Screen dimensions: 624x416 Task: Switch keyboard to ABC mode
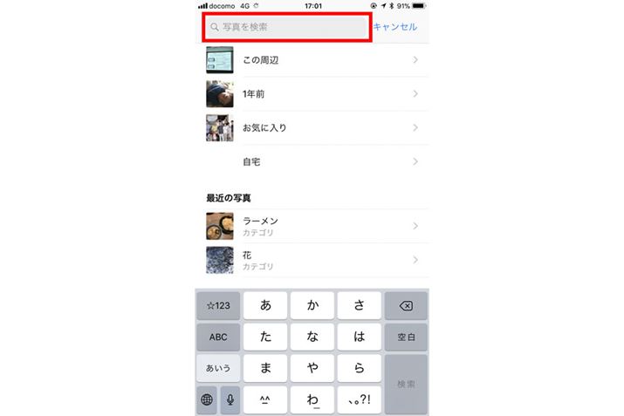pyautogui.click(x=218, y=337)
